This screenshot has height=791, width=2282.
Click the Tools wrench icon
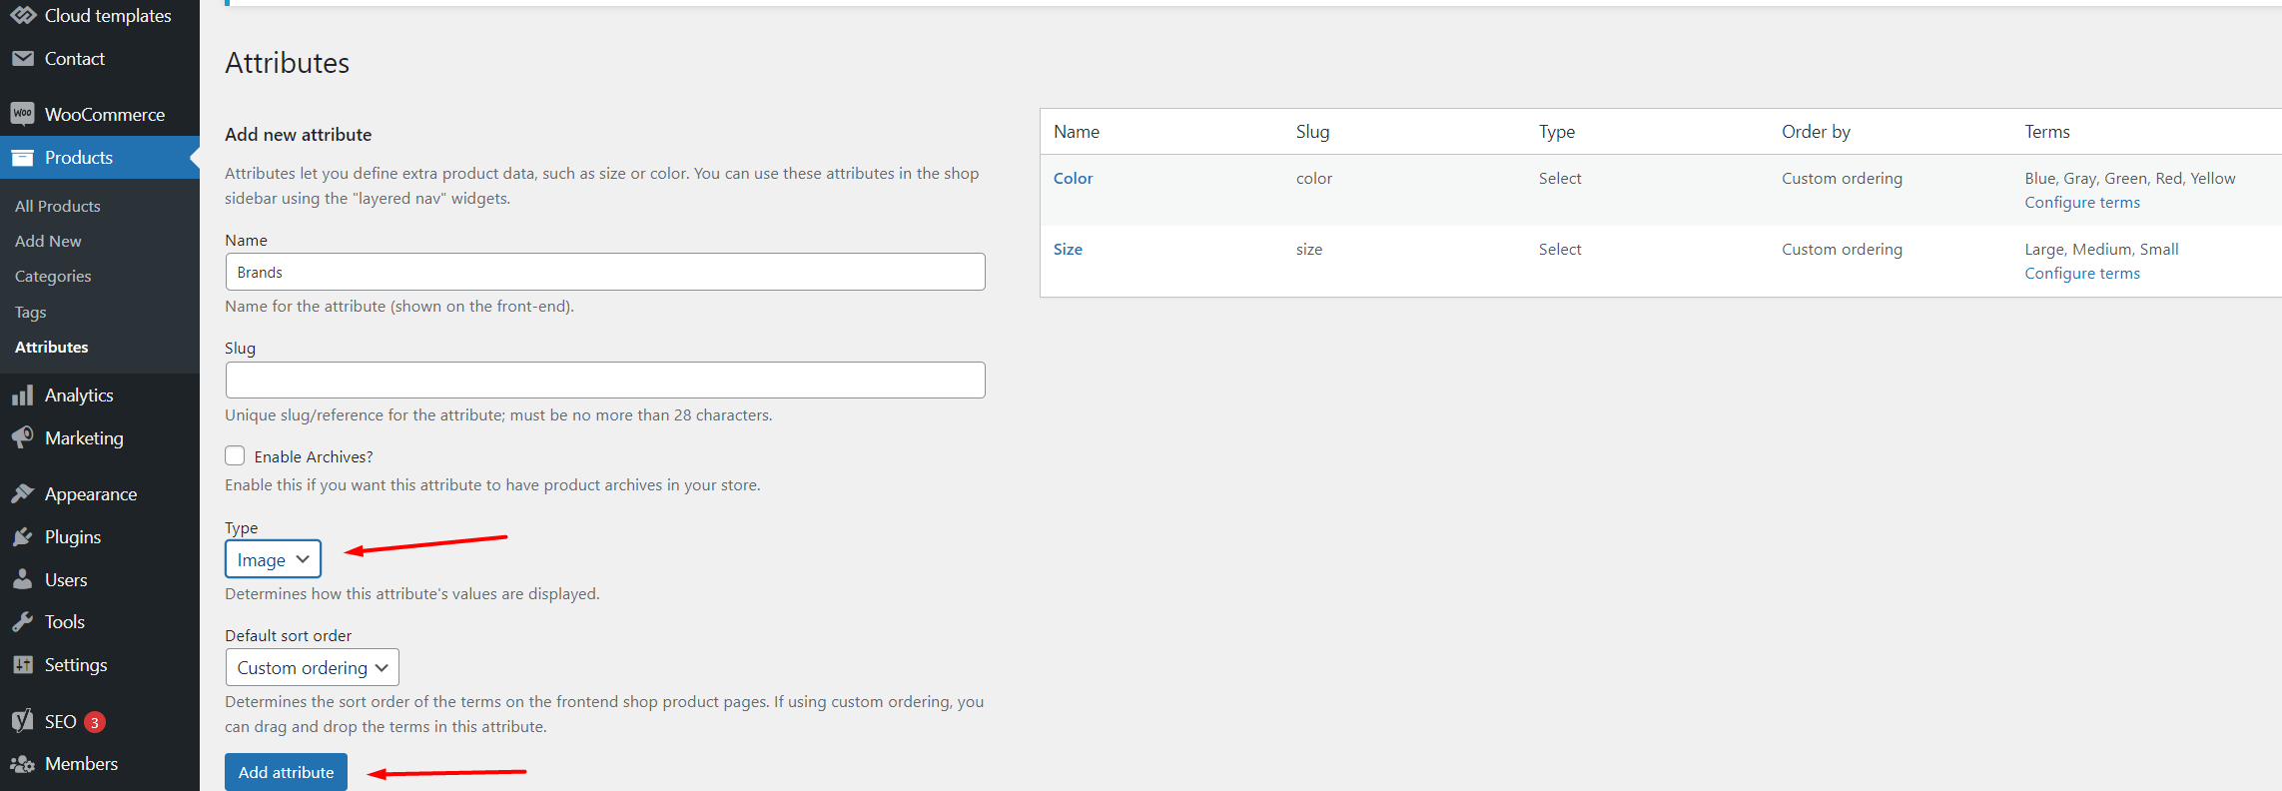23,622
